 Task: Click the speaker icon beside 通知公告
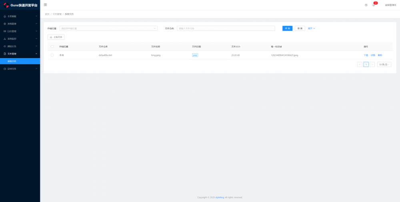(x=5, y=46)
